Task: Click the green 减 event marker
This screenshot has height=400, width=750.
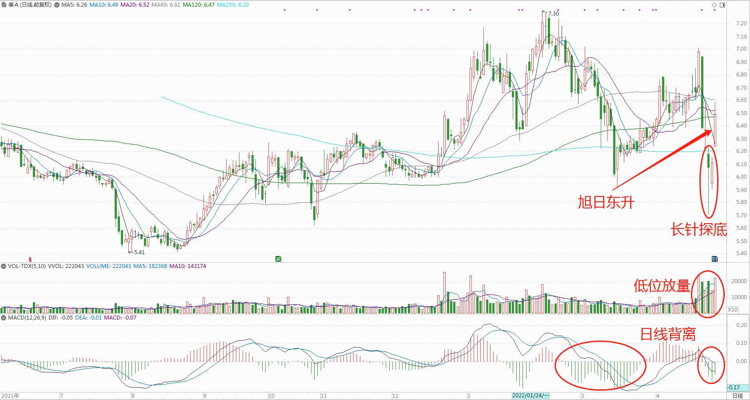Action: [x=278, y=259]
